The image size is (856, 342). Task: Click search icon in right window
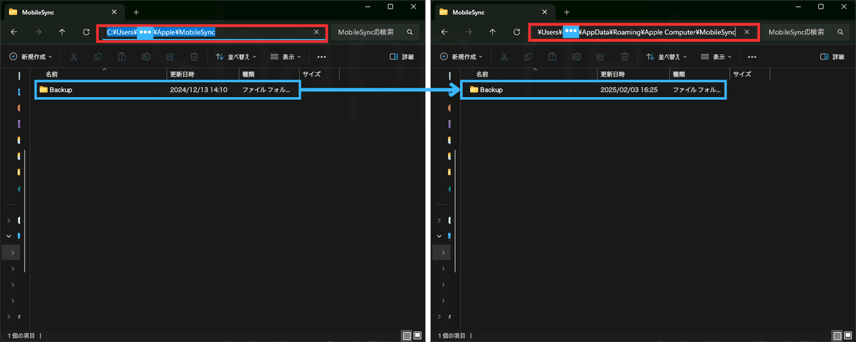tap(840, 32)
